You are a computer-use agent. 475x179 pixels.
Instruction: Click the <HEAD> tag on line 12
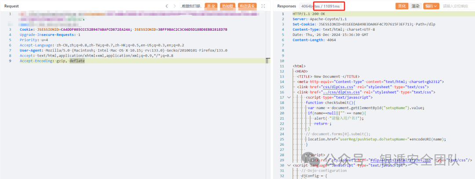[x=301, y=72]
